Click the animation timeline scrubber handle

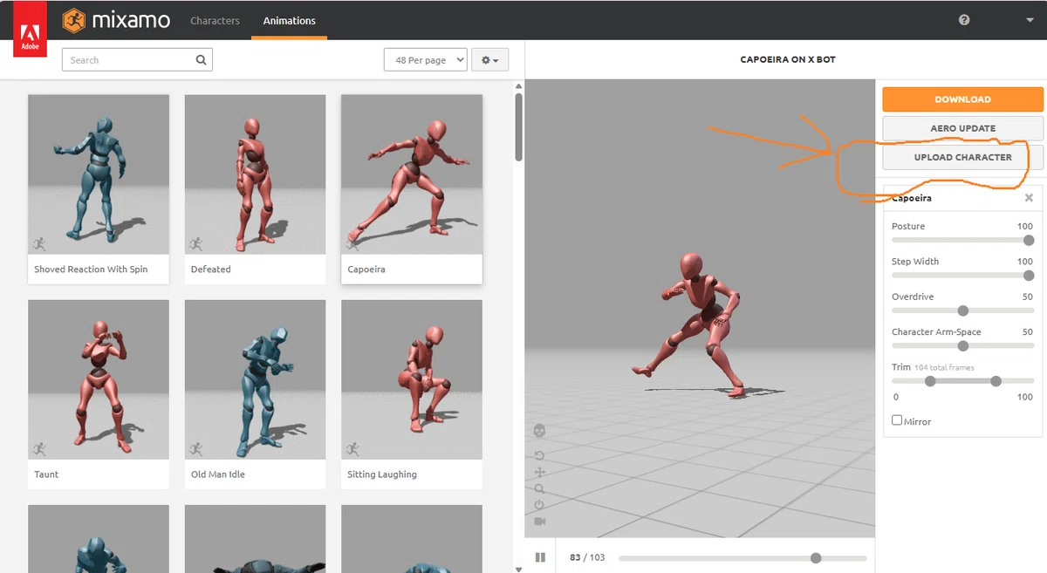point(816,558)
